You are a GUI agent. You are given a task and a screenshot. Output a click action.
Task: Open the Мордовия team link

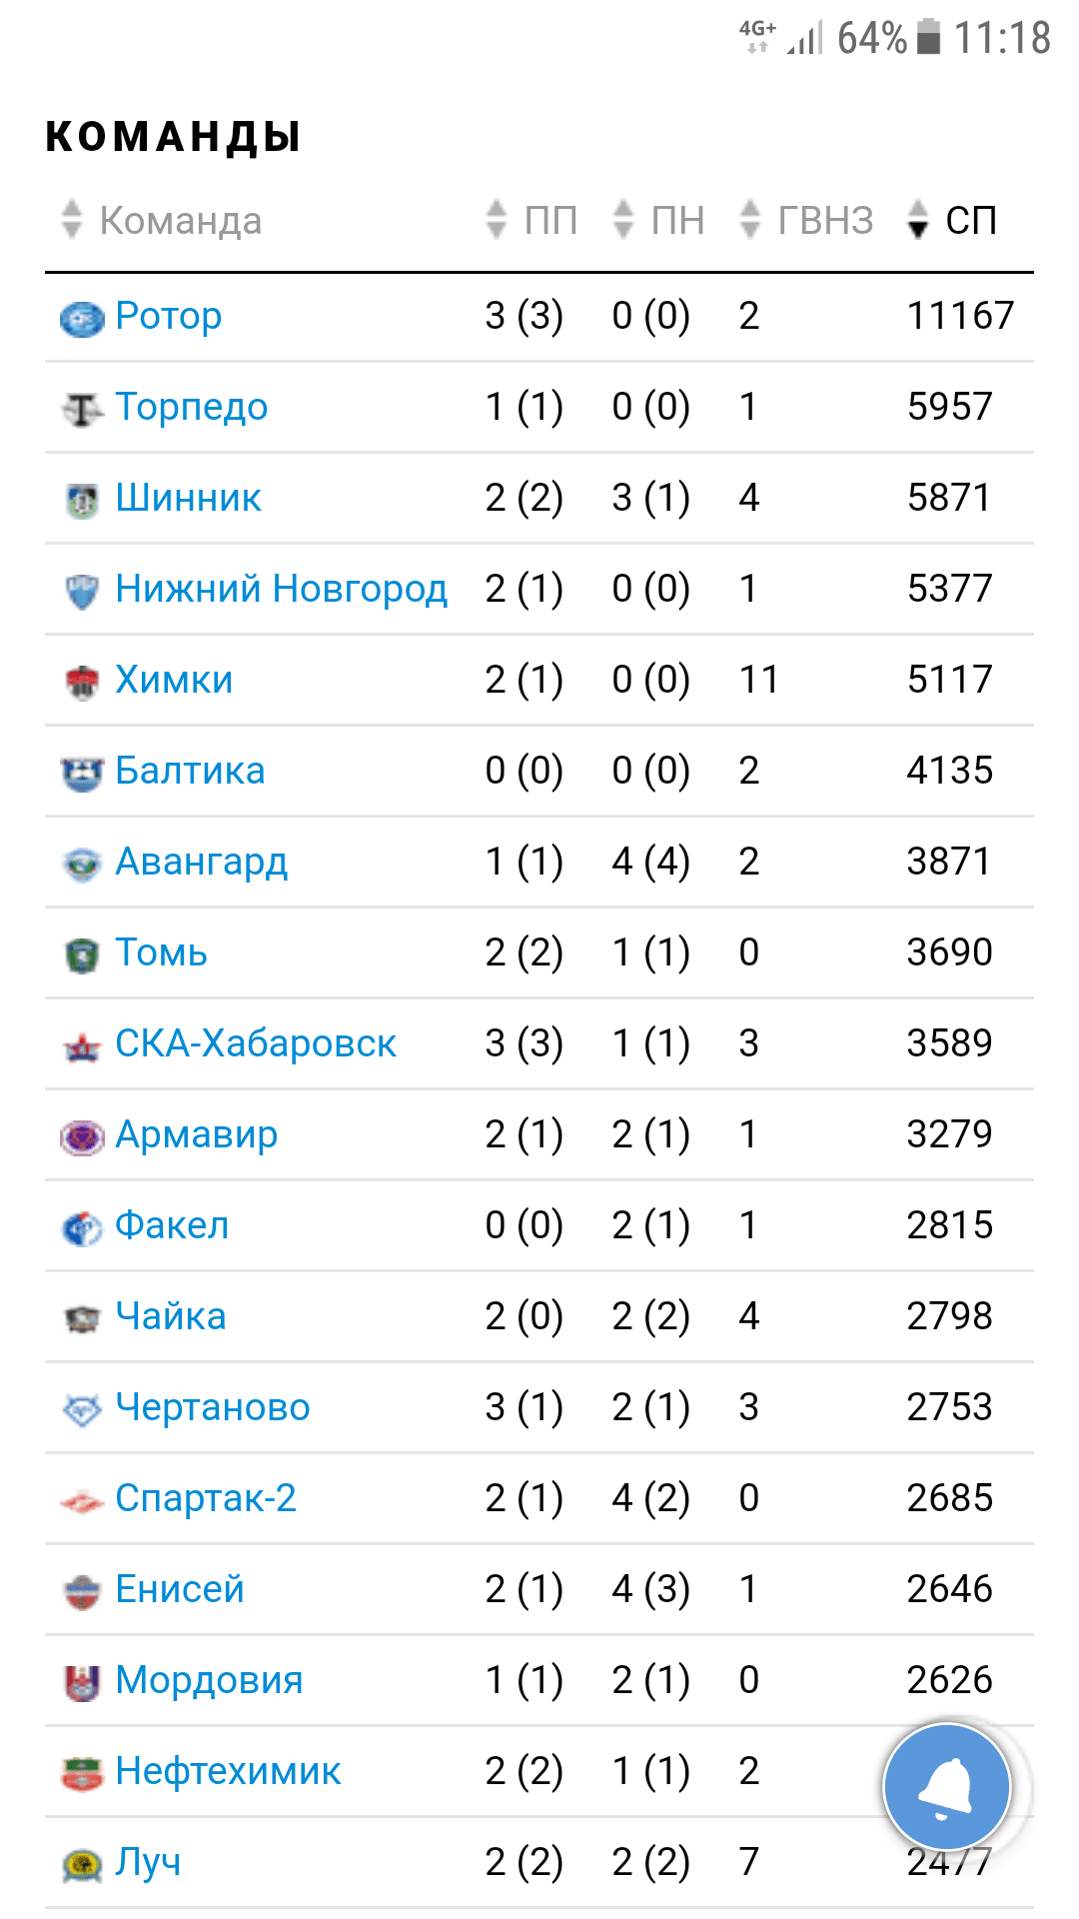point(209,1680)
